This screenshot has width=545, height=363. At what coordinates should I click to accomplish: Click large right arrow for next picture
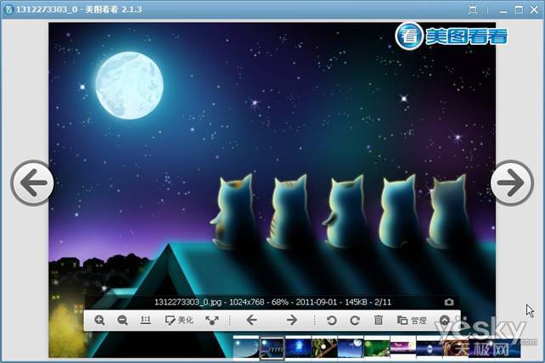click(512, 182)
